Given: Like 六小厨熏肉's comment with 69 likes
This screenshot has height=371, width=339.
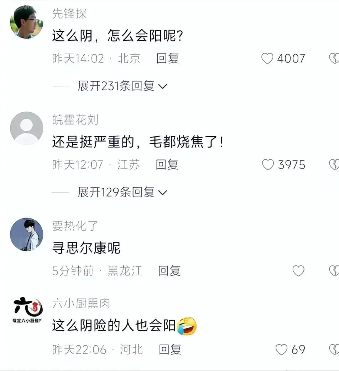Looking at the screenshot, I should (x=281, y=350).
